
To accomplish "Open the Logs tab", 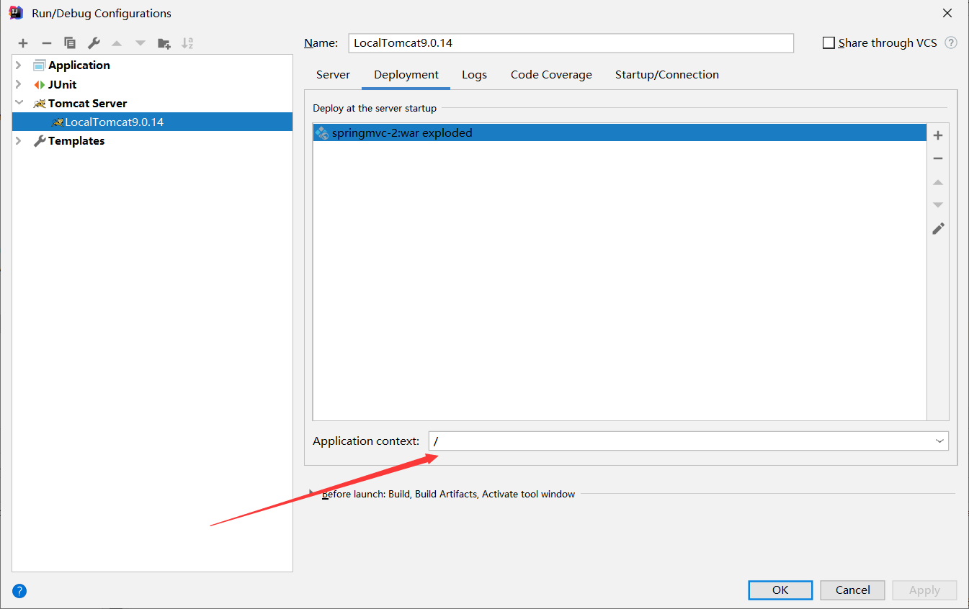I will (474, 75).
